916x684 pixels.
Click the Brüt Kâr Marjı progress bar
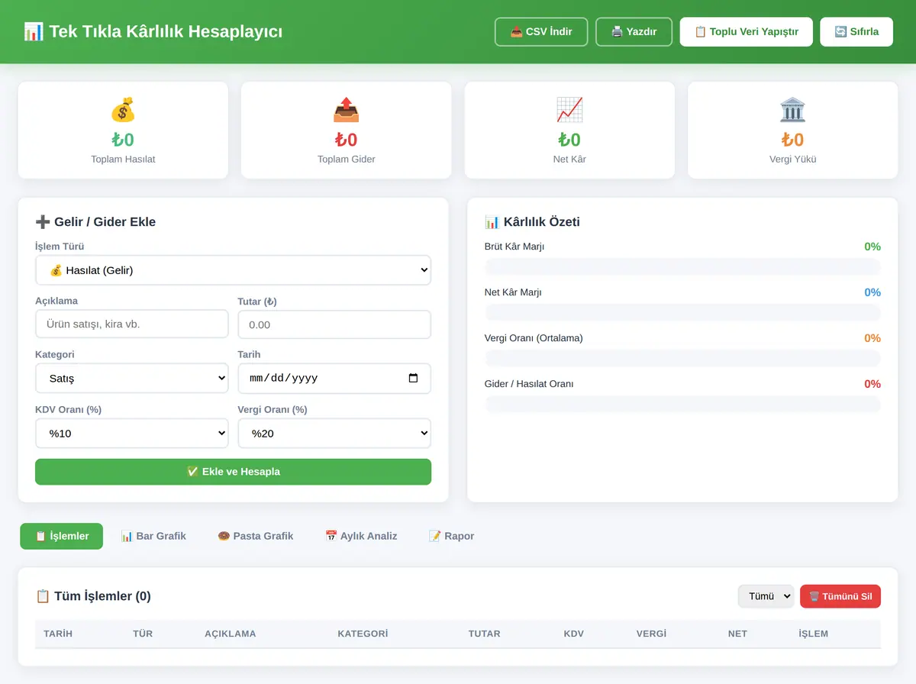(x=682, y=266)
